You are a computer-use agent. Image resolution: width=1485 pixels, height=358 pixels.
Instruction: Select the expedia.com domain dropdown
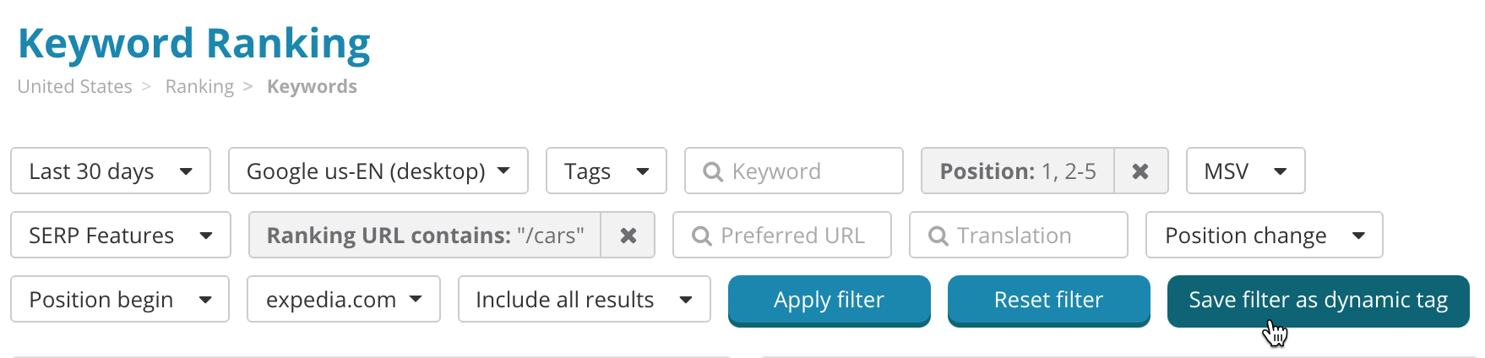coord(343,300)
